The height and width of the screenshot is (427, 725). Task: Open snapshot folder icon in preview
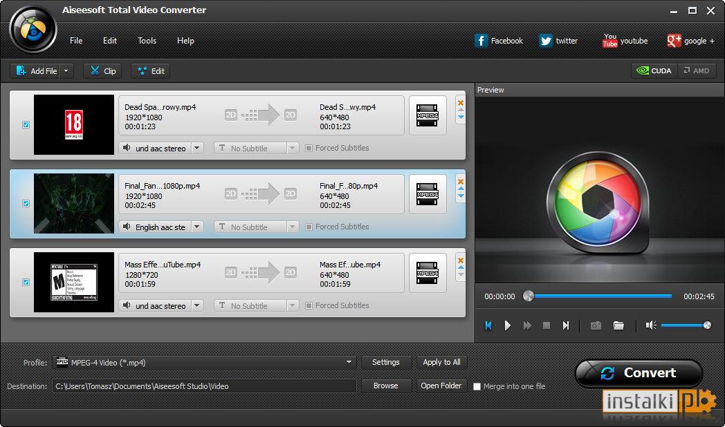click(x=618, y=325)
